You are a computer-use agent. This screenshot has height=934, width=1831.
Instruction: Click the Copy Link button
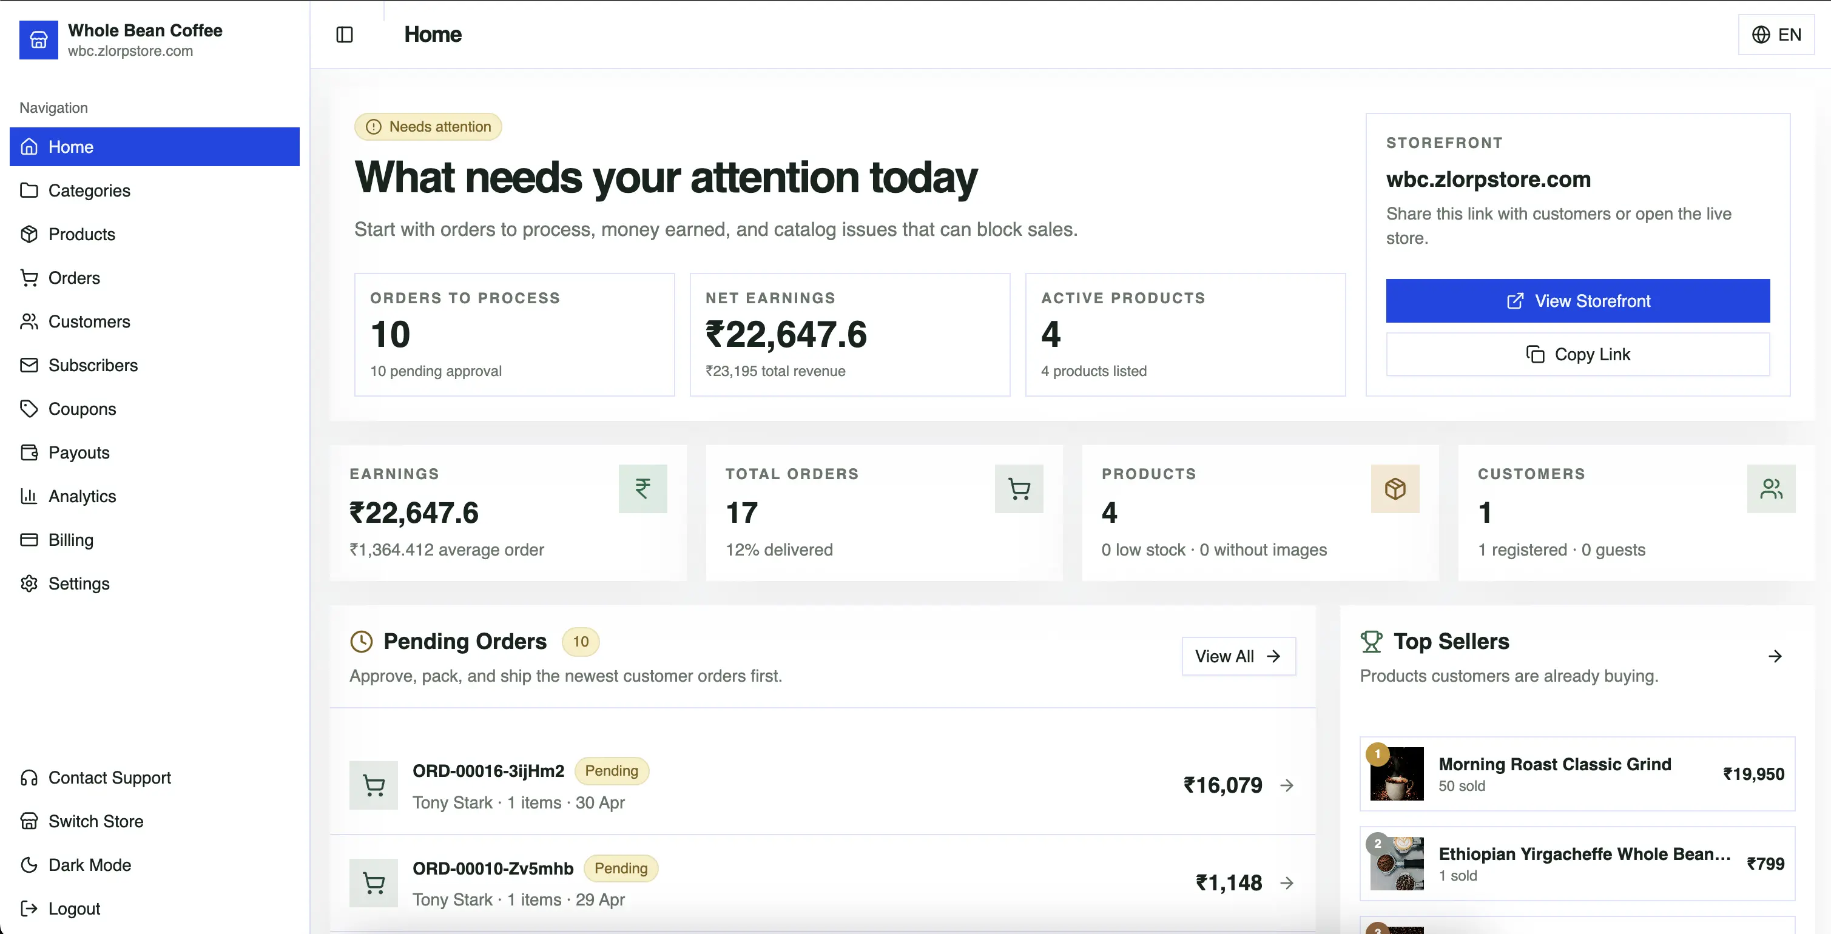(1578, 354)
